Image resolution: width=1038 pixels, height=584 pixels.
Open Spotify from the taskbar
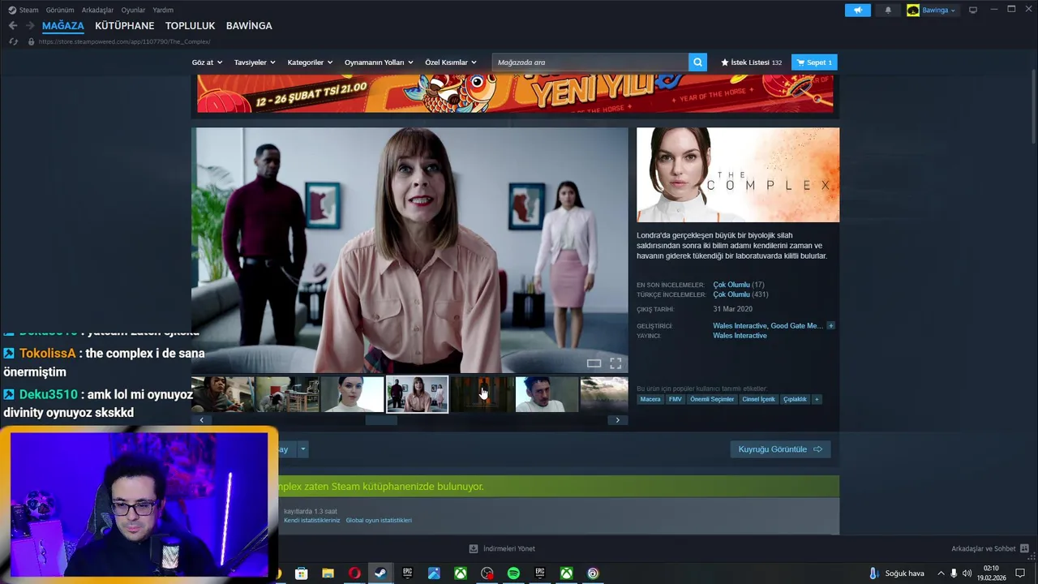pyautogui.click(x=513, y=573)
